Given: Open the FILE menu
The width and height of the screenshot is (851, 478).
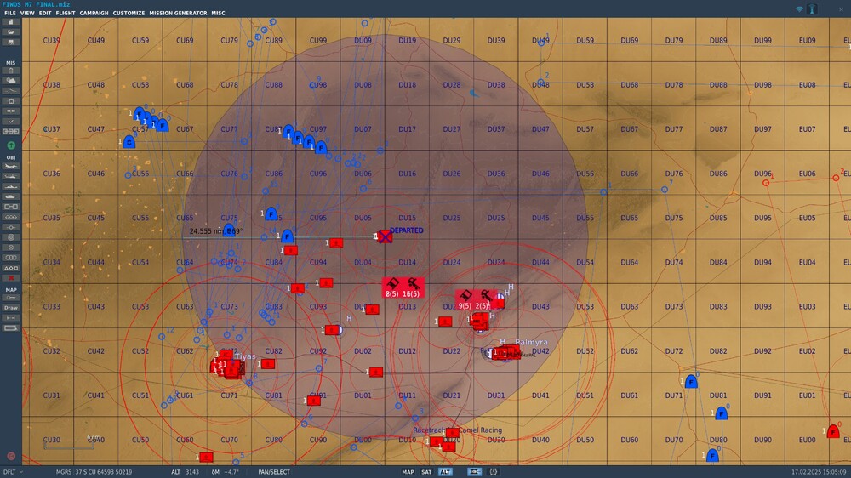Looking at the screenshot, I should pyautogui.click(x=9, y=13).
